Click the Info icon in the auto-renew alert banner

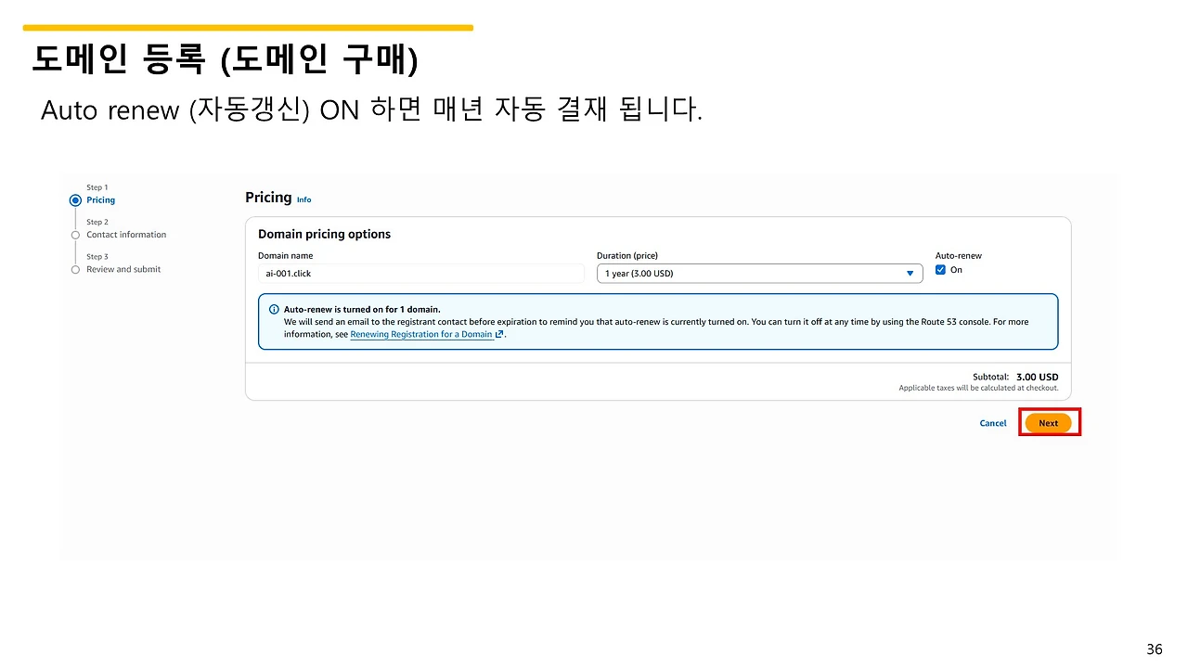(x=274, y=309)
